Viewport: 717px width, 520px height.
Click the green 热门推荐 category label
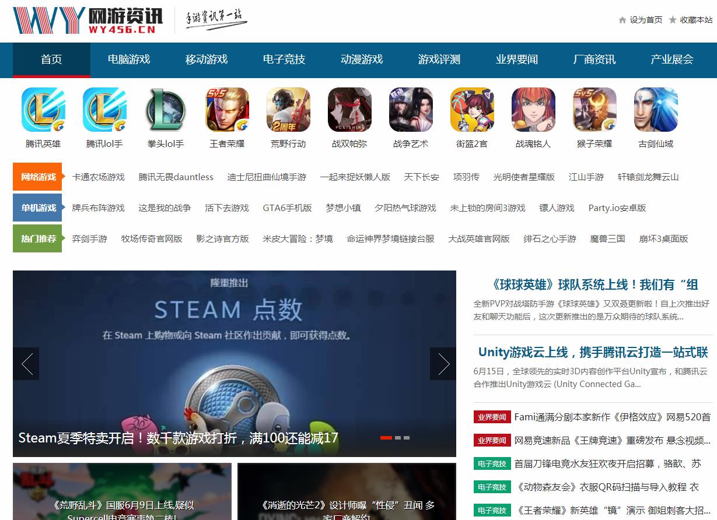[37, 238]
